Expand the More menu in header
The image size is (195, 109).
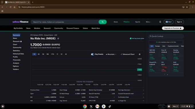pyautogui.click(x=148, y=22)
